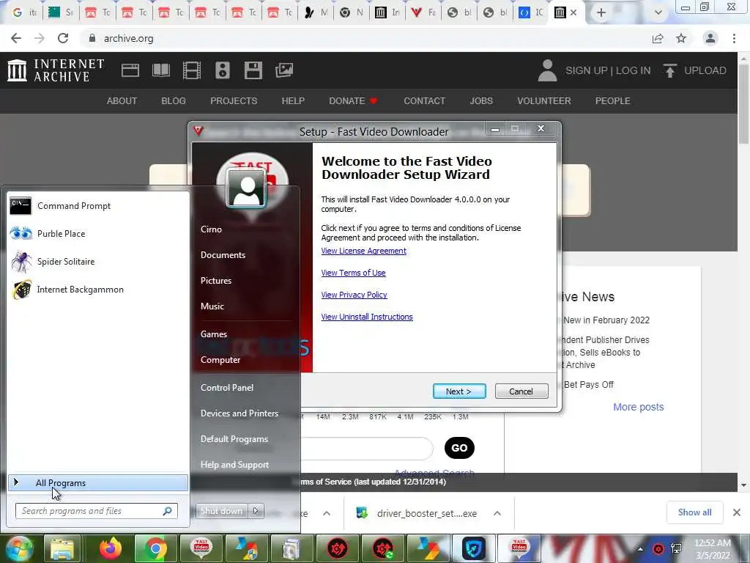This screenshot has width=750, height=563.
Task: Open the Web (Wayback) icon in Archive header
Action: (130, 70)
